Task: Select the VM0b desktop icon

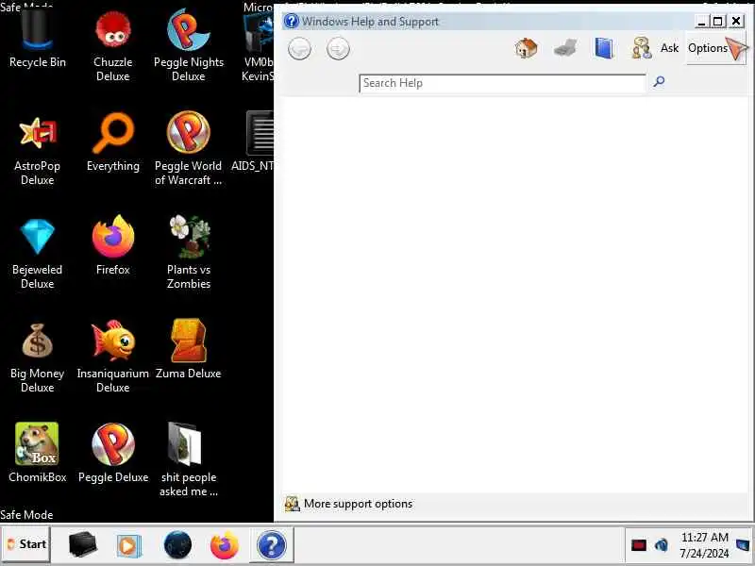Action: tap(258, 44)
